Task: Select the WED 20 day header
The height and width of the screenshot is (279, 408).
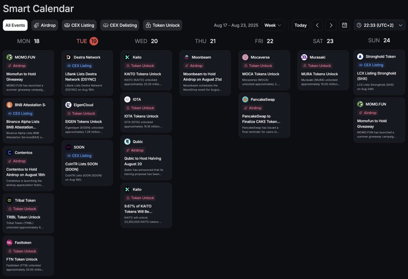Action: pyautogui.click(x=146, y=41)
